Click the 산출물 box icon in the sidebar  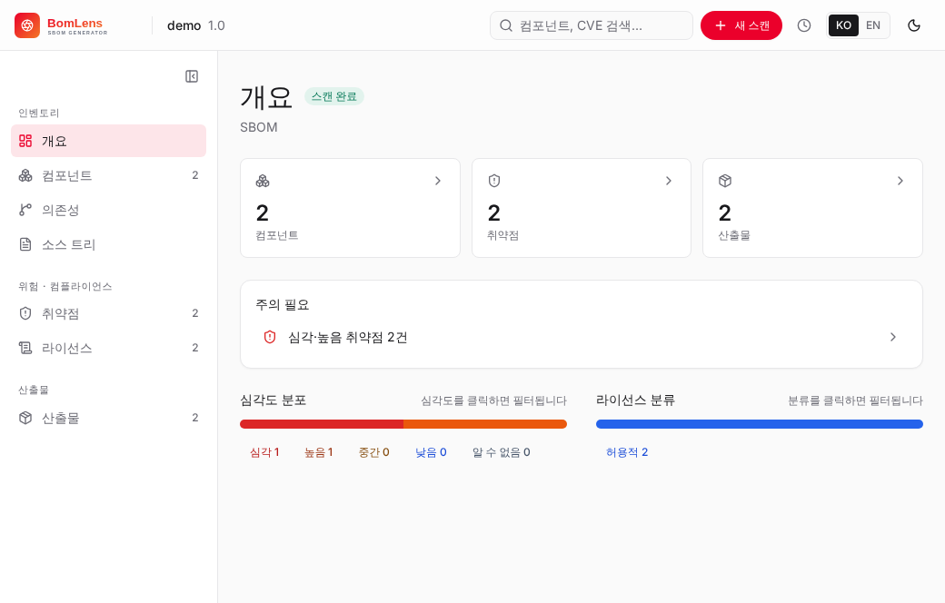tap(25, 418)
